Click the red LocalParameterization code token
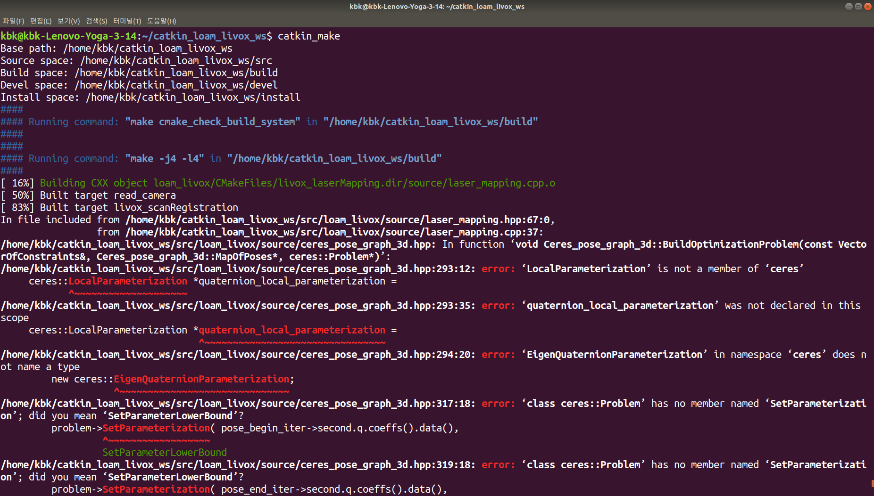Image resolution: width=874 pixels, height=496 pixels. coord(128,281)
